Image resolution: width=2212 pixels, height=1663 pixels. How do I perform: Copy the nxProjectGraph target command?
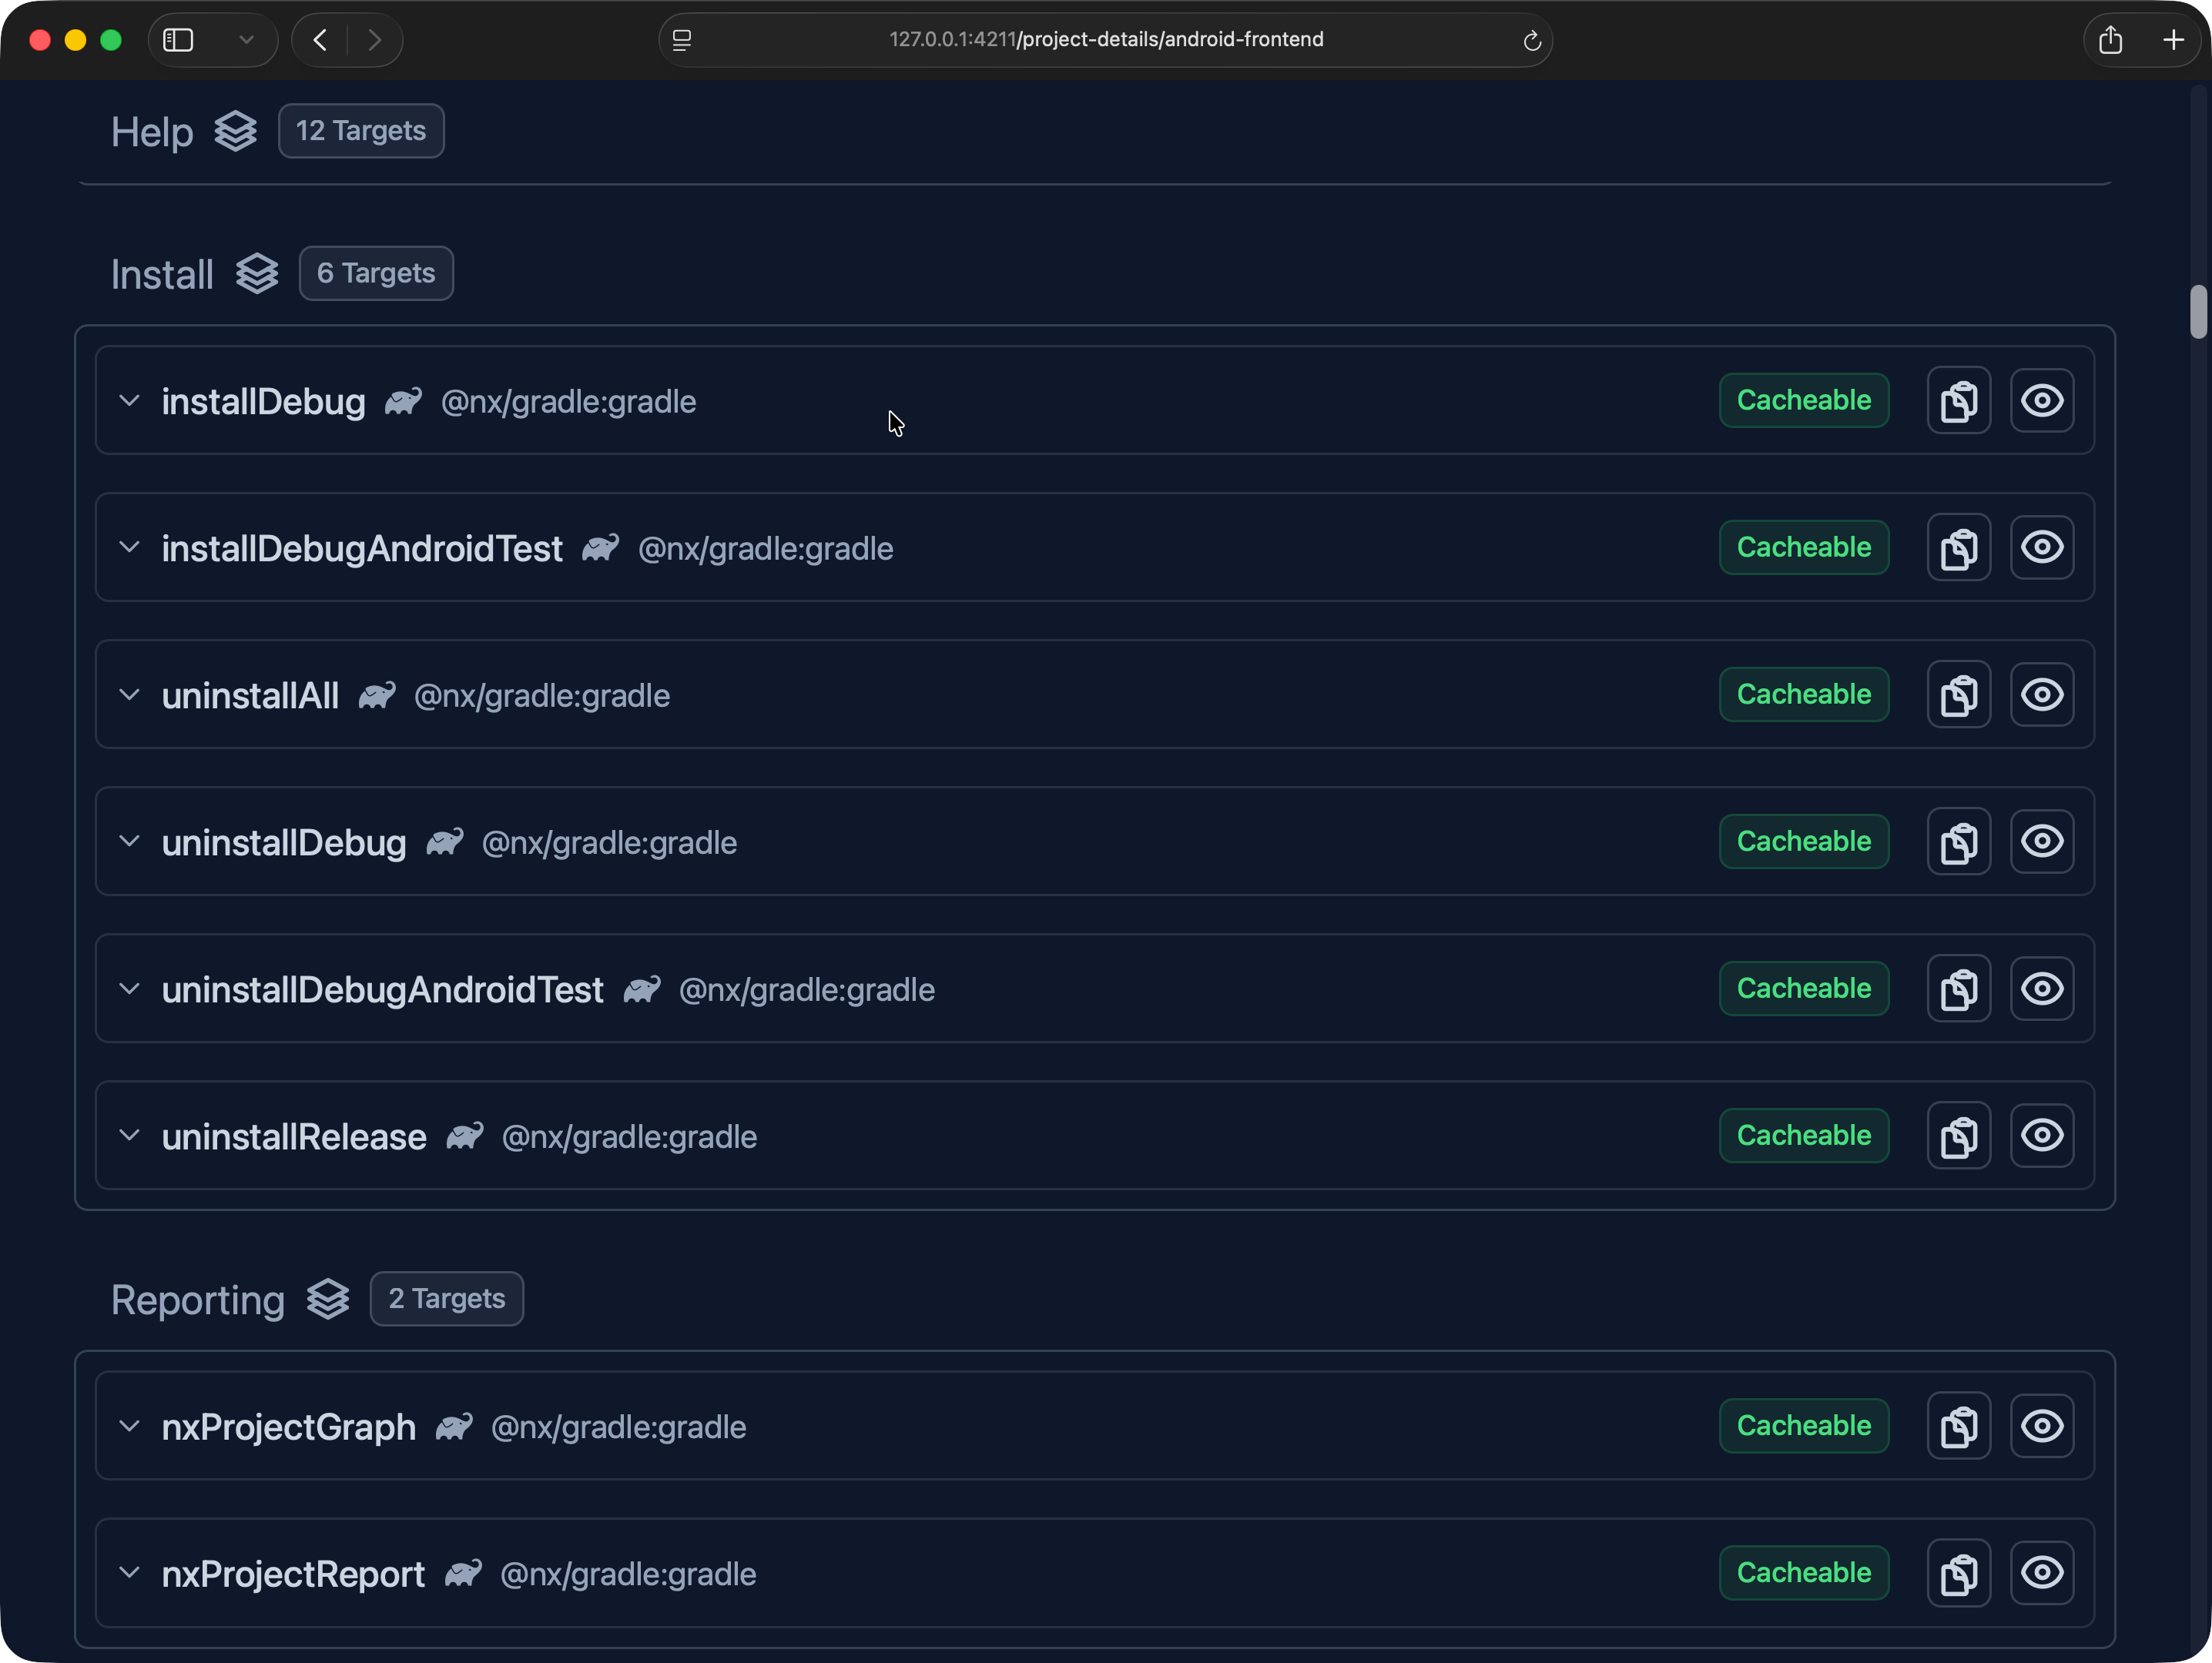[x=1958, y=1426]
